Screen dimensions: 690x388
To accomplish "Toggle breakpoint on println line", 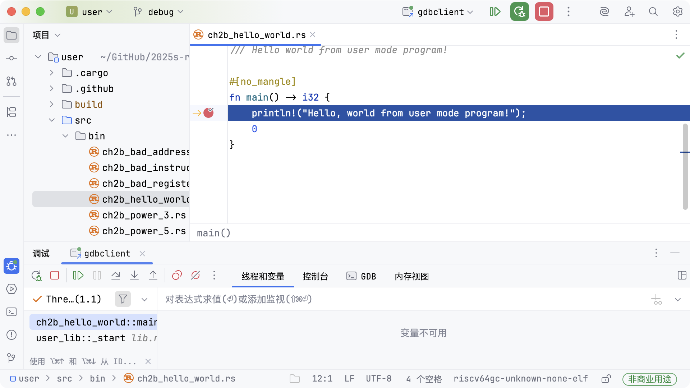I will click(x=208, y=113).
